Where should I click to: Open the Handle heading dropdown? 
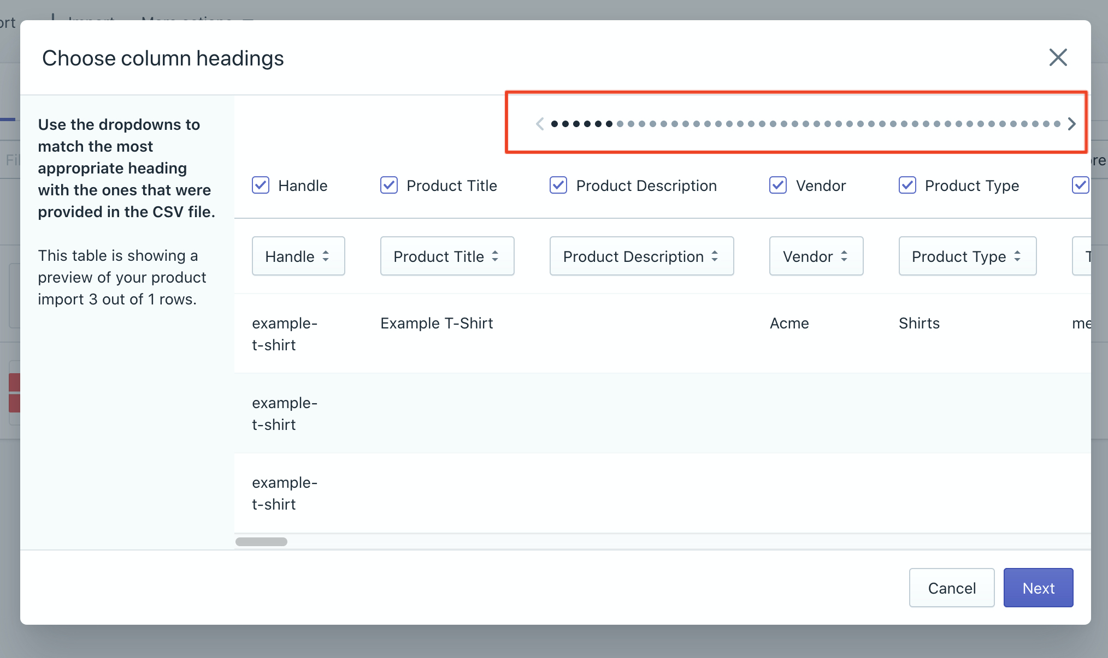(x=298, y=256)
